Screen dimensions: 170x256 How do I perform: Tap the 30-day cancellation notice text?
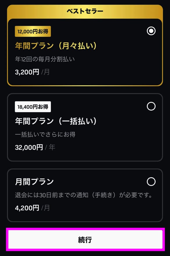[x=85, y=194]
